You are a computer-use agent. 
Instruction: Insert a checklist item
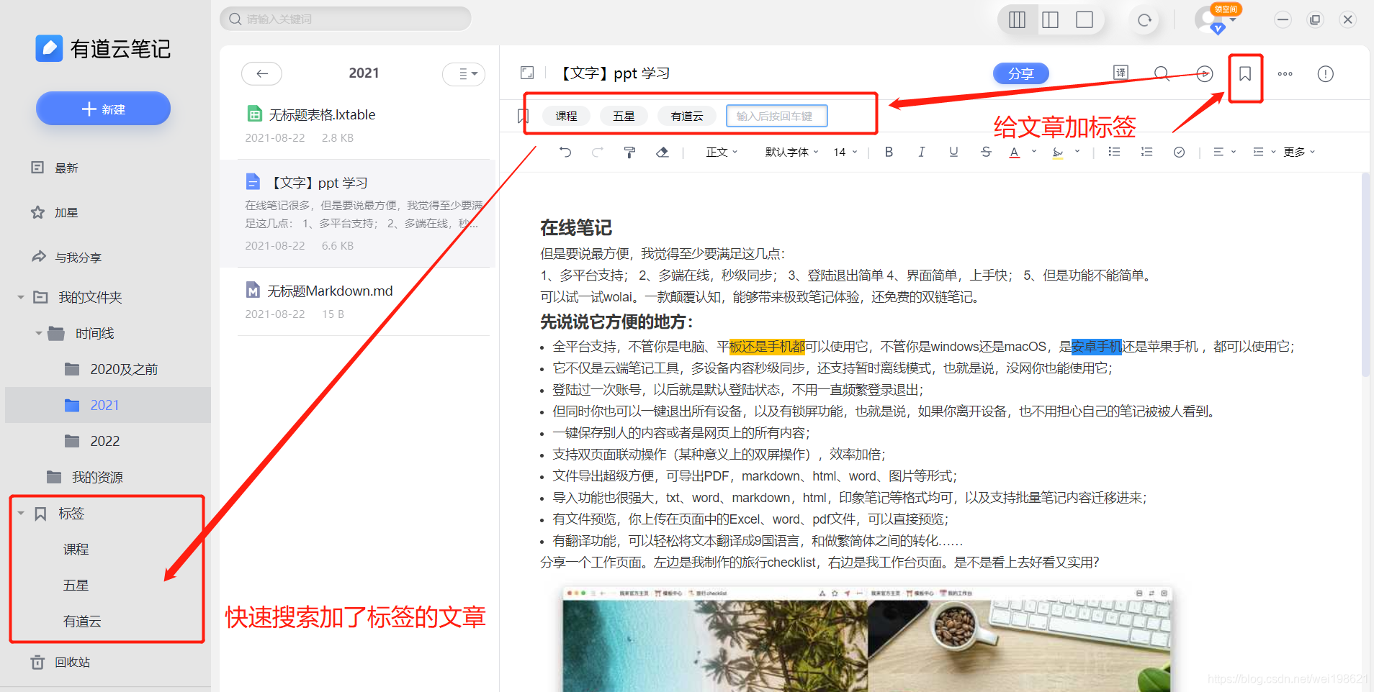point(1179,152)
